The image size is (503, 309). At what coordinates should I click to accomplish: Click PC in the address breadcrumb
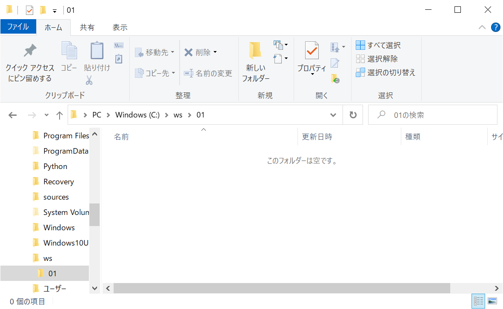97,115
